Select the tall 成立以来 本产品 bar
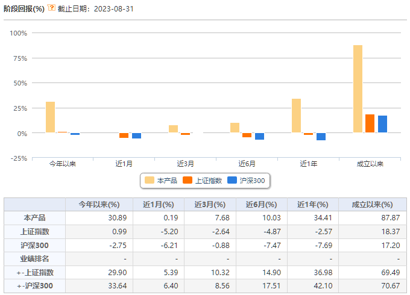 tap(358, 88)
